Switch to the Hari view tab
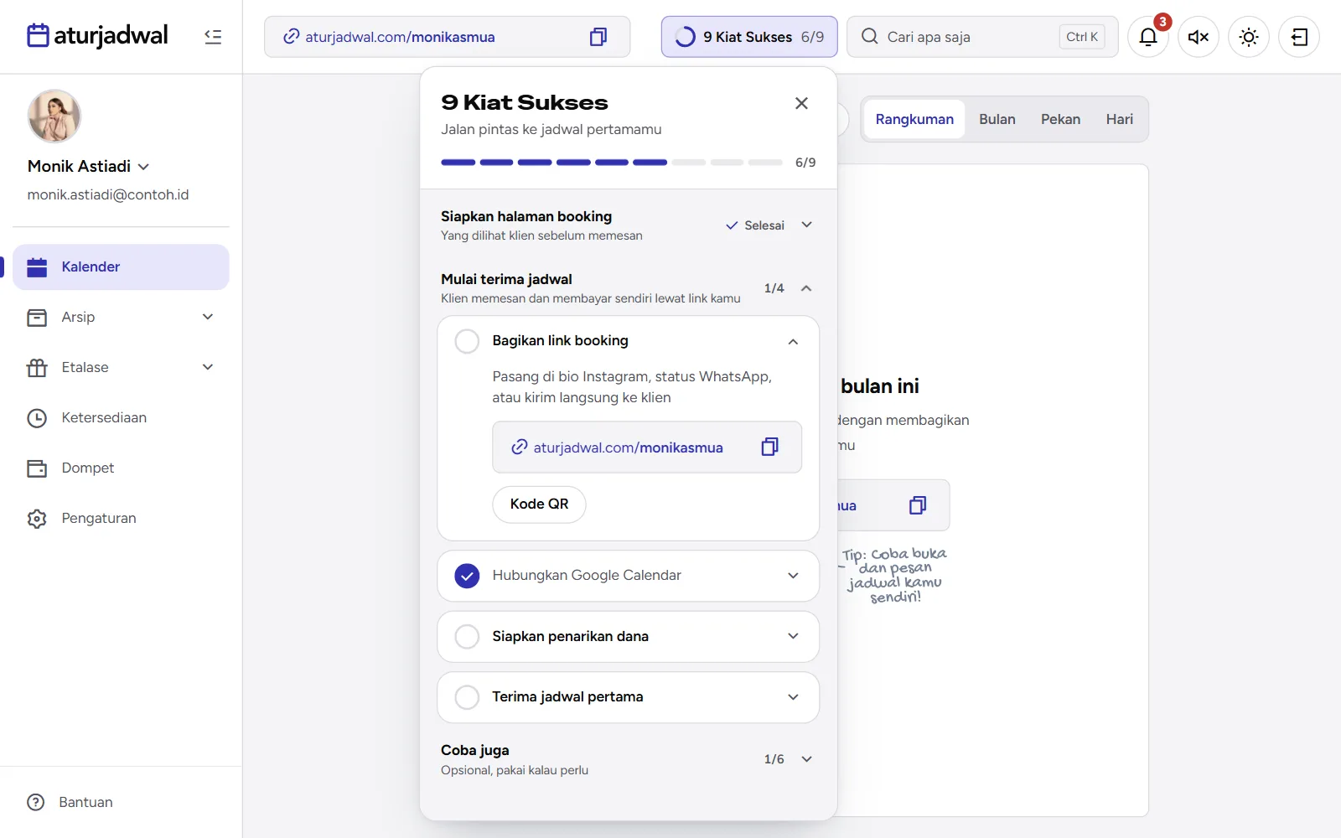This screenshot has height=838, width=1341. point(1119,119)
